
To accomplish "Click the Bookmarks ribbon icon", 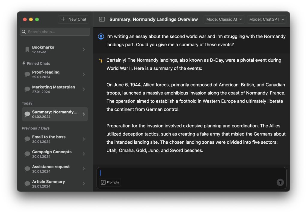I will tap(27, 50).
